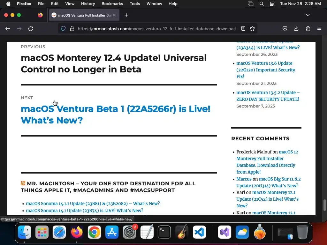Open macOS Sonoma 14.1.1 Update feed link
This screenshot has width=327, height=245.
(x=93, y=204)
